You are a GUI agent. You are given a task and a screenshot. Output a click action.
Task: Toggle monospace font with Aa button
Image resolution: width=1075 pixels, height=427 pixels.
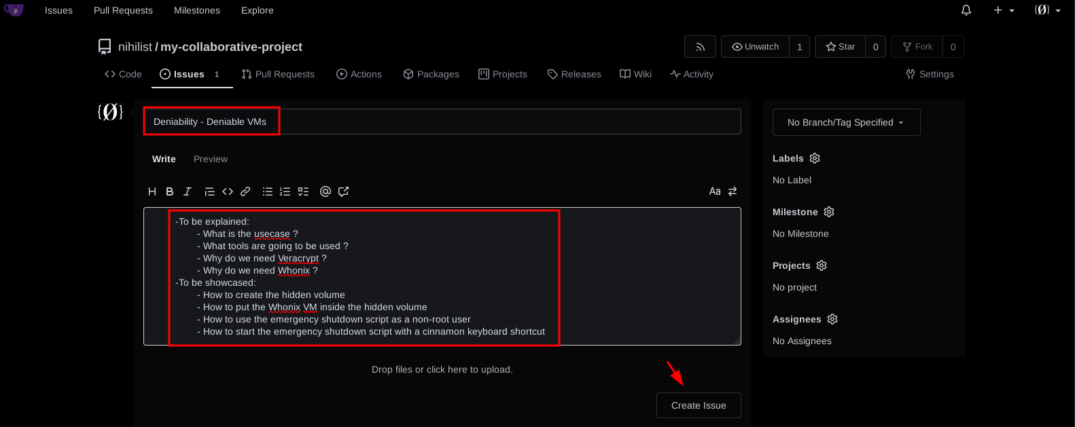click(715, 191)
